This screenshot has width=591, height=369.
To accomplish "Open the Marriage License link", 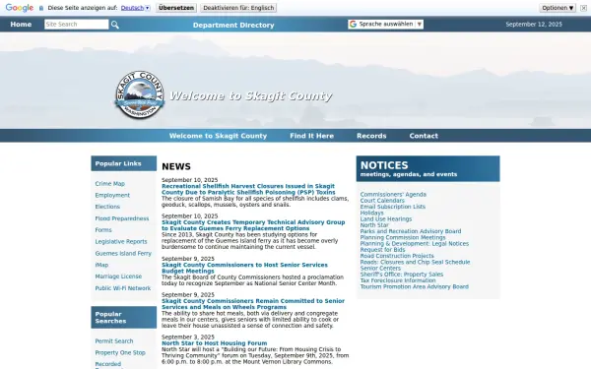I will pyautogui.click(x=118, y=277).
